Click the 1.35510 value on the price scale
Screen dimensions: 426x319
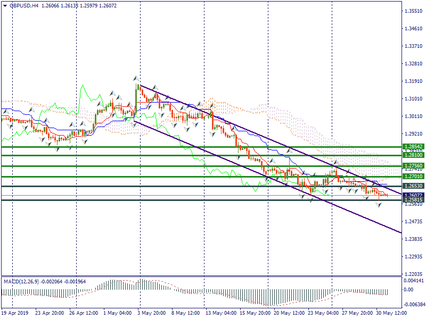(414, 11)
